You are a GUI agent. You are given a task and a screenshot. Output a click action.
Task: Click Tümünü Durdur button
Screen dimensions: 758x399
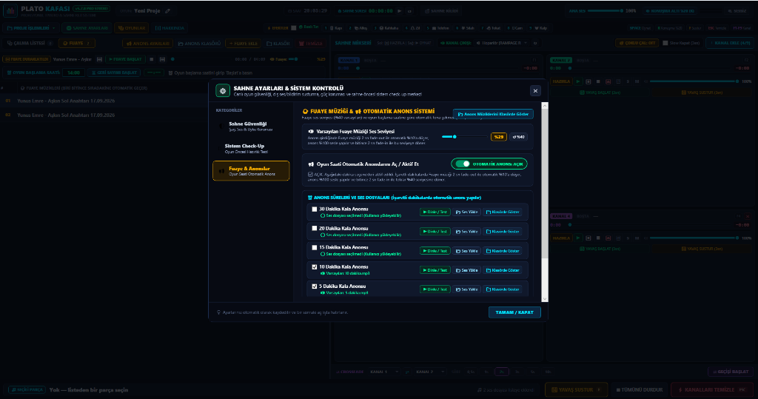[x=640, y=389]
